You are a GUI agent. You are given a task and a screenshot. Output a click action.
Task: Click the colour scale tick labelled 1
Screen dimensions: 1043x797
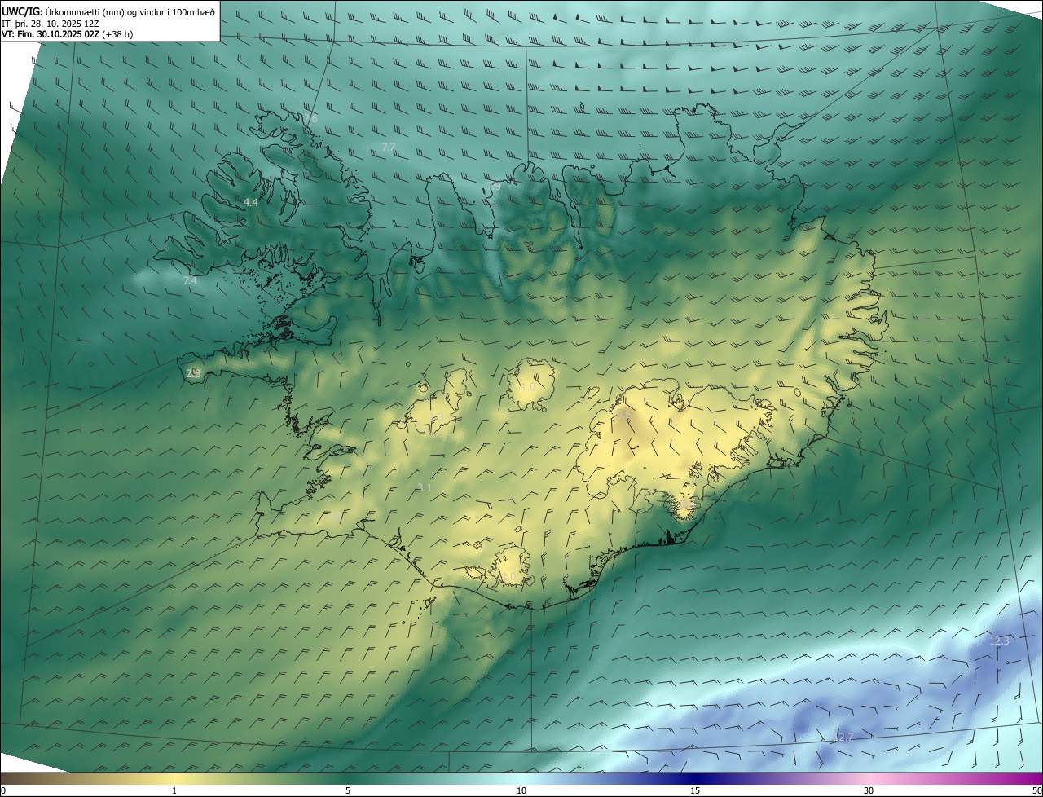(174, 791)
